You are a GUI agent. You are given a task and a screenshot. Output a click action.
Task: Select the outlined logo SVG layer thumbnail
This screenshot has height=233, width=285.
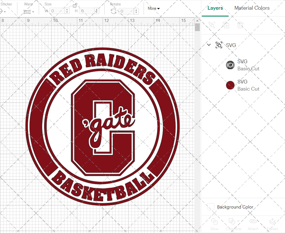coord(230,65)
